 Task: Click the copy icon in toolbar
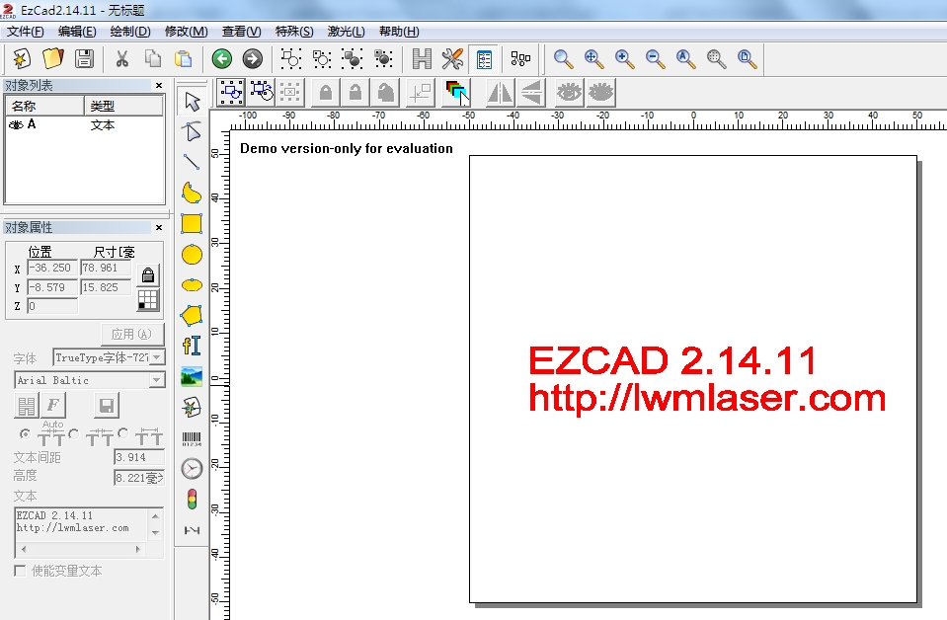153,58
